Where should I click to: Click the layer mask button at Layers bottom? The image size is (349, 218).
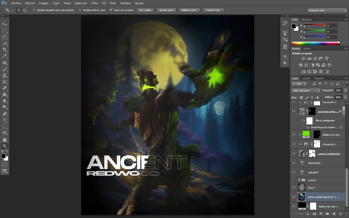point(314,214)
